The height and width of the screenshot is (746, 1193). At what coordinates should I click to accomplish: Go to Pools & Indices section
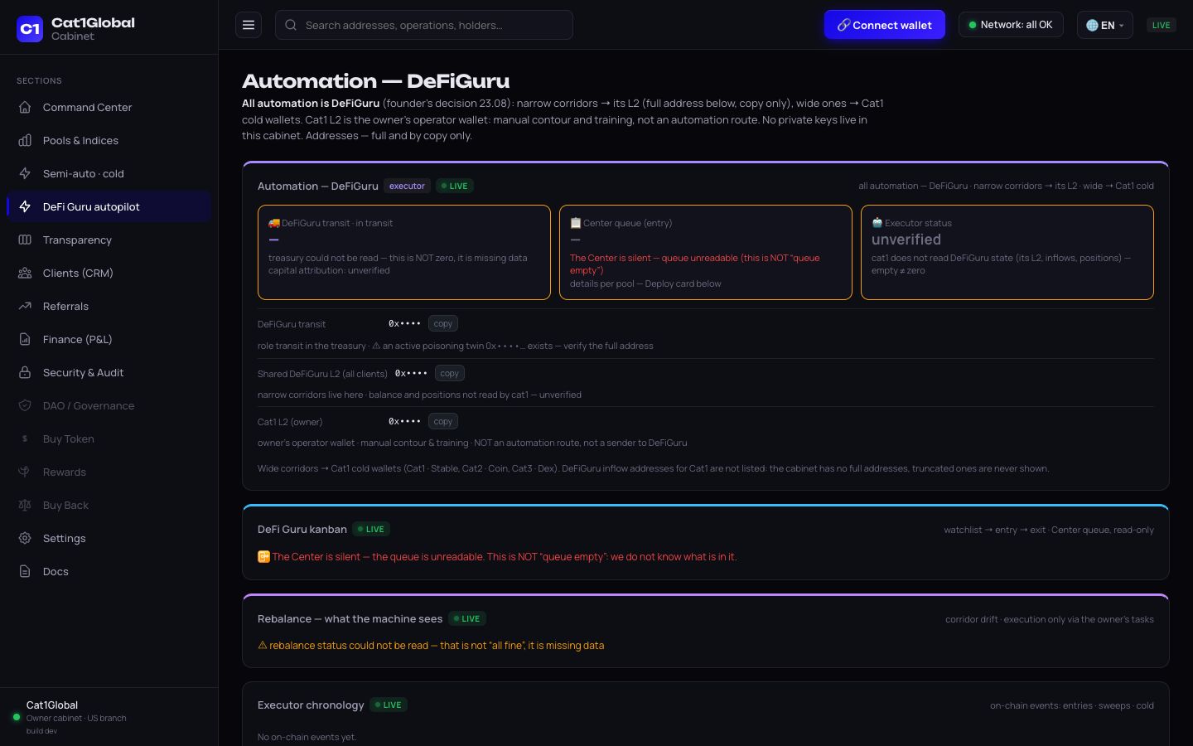pyautogui.click(x=109, y=140)
